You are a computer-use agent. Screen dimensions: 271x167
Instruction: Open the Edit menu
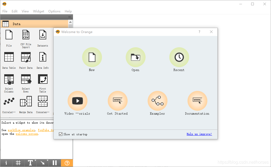15,11
